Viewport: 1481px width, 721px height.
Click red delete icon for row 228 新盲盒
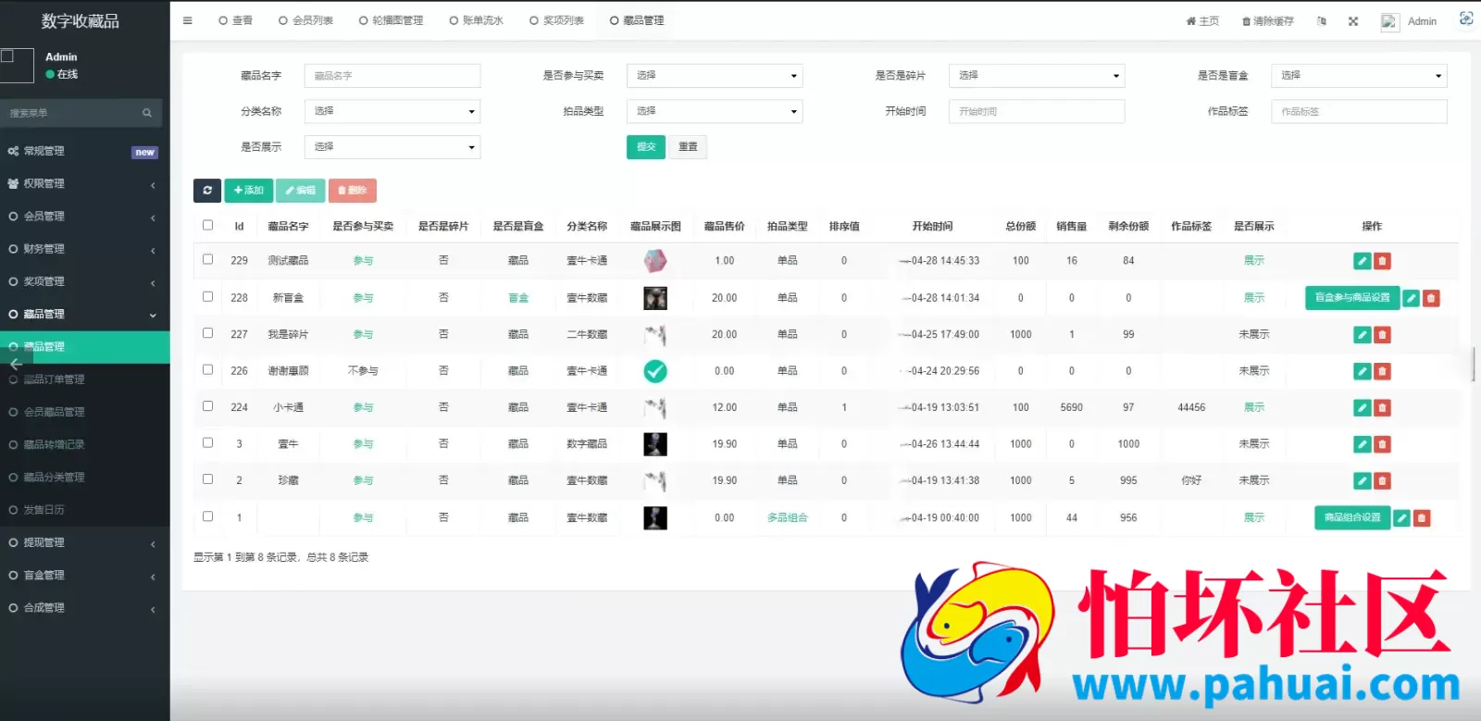(1432, 298)
